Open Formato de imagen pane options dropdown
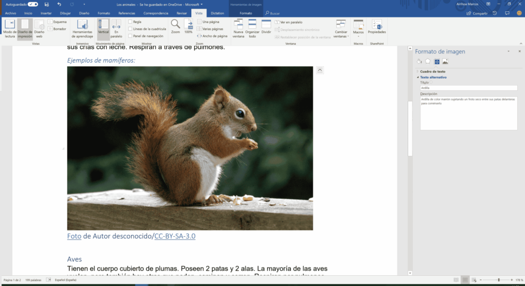This screenshot has height=286, width=525. click(508, 51)
